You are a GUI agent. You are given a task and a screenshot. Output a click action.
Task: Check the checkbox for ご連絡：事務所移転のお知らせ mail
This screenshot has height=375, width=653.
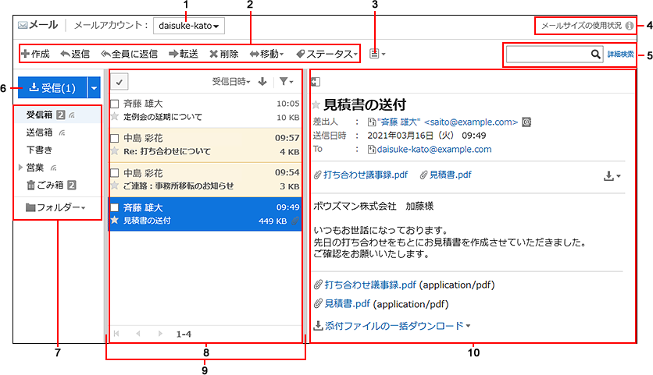(x=115, y=173)
